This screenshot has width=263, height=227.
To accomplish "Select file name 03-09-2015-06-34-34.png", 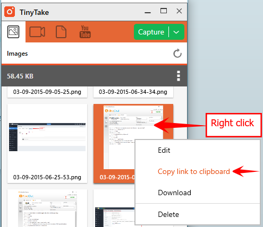I will (x=133, y=92).
